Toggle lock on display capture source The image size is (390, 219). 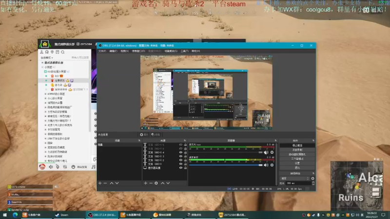[x=185, y=168]
